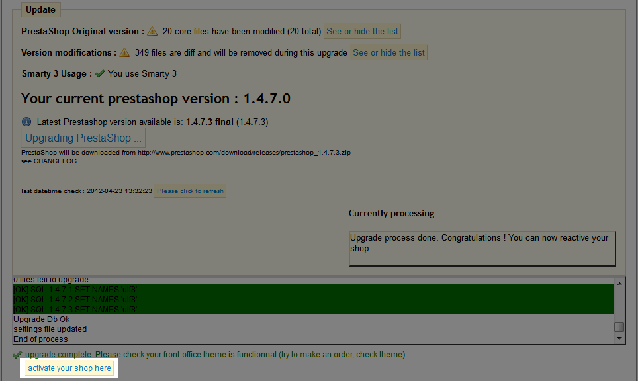638x381 pixels.
Task: Click the Currently processing message box
Action: click(482, 248)
